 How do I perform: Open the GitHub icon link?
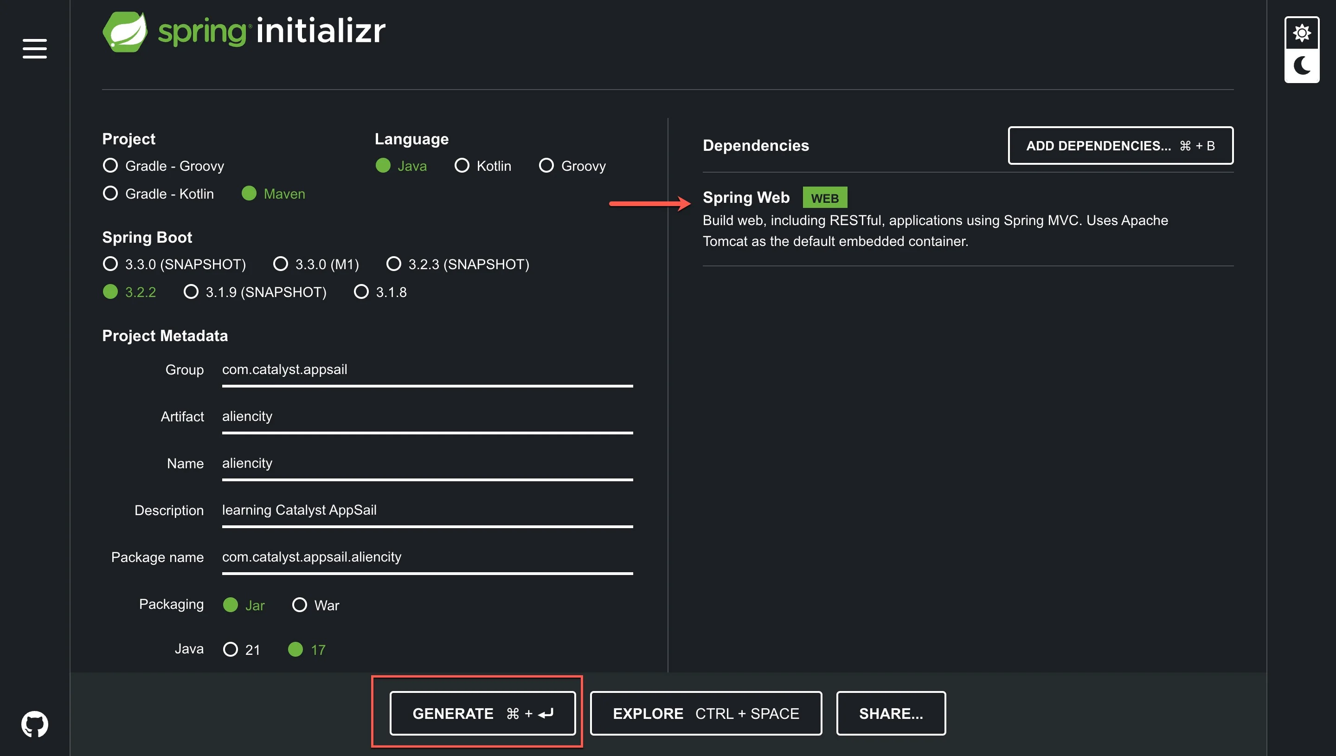[34, 724]
